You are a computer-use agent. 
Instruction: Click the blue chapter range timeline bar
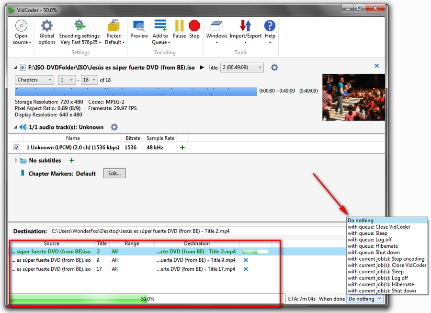click(136, 92)
